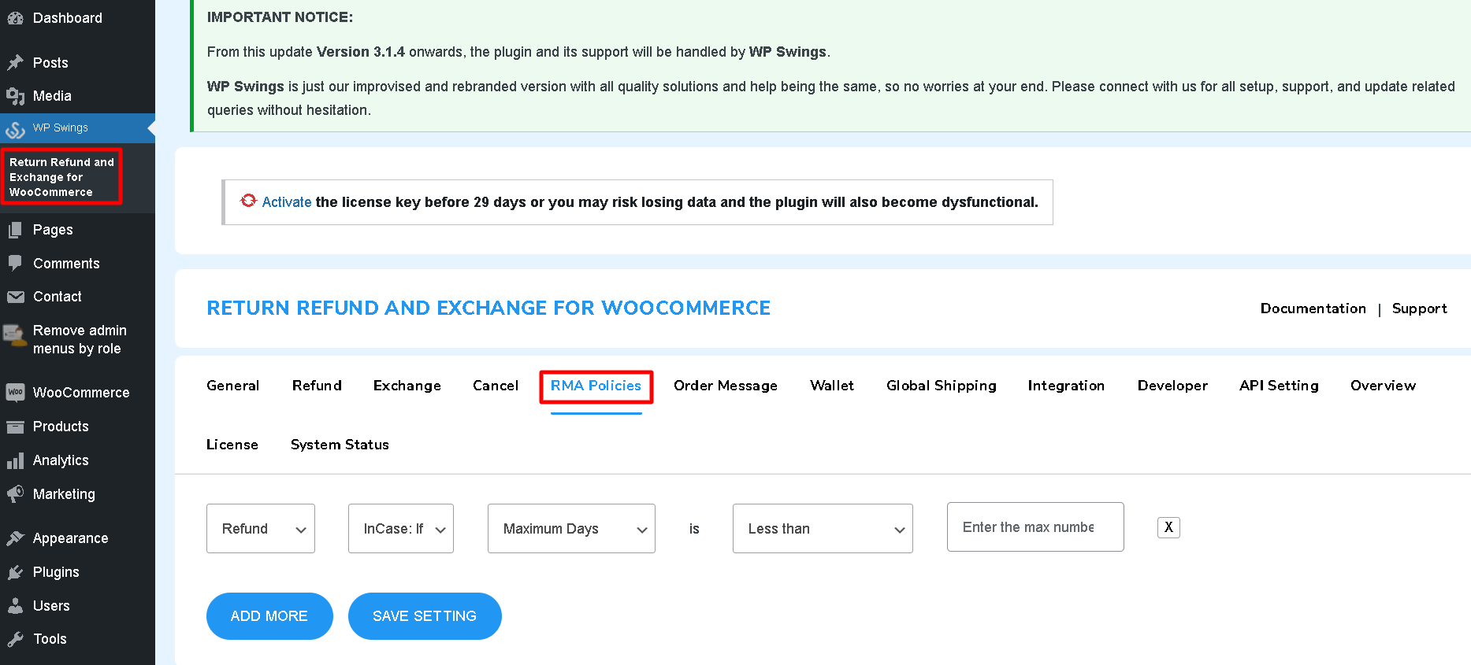Screen dimensions: 1471x665
Task: Open the API Setting tab
Action: (1279, 386)
